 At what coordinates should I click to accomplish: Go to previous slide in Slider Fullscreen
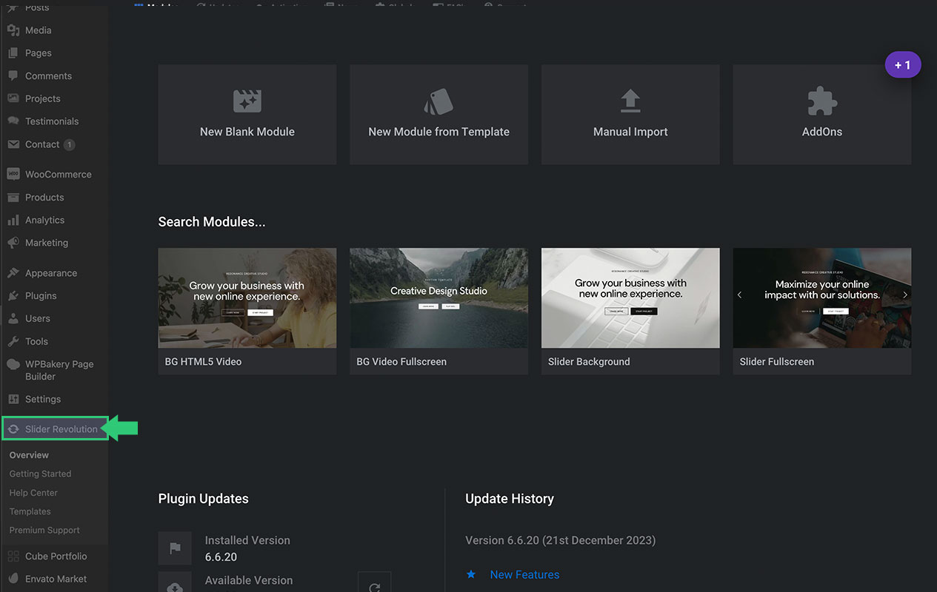739,295
